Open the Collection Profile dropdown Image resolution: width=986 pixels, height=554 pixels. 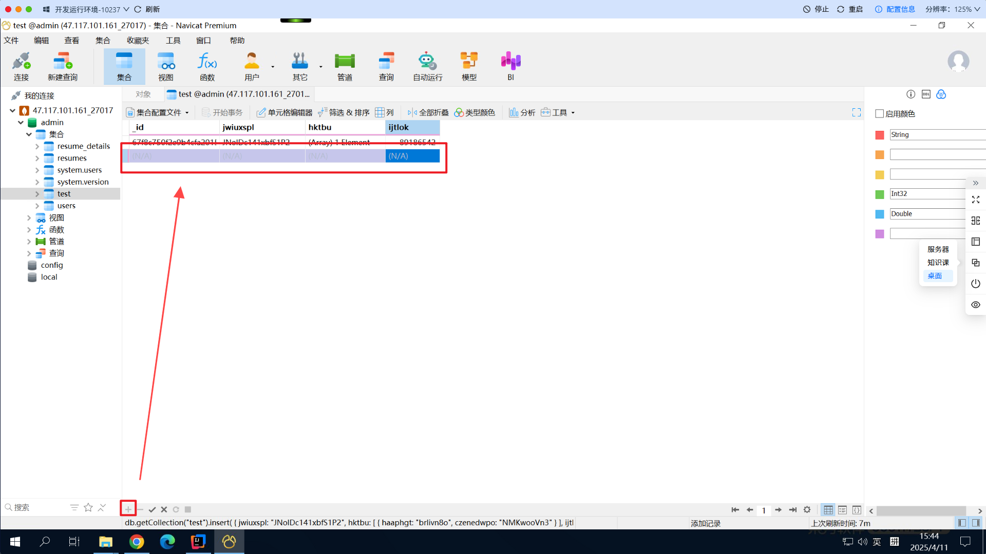click(158, 112)
